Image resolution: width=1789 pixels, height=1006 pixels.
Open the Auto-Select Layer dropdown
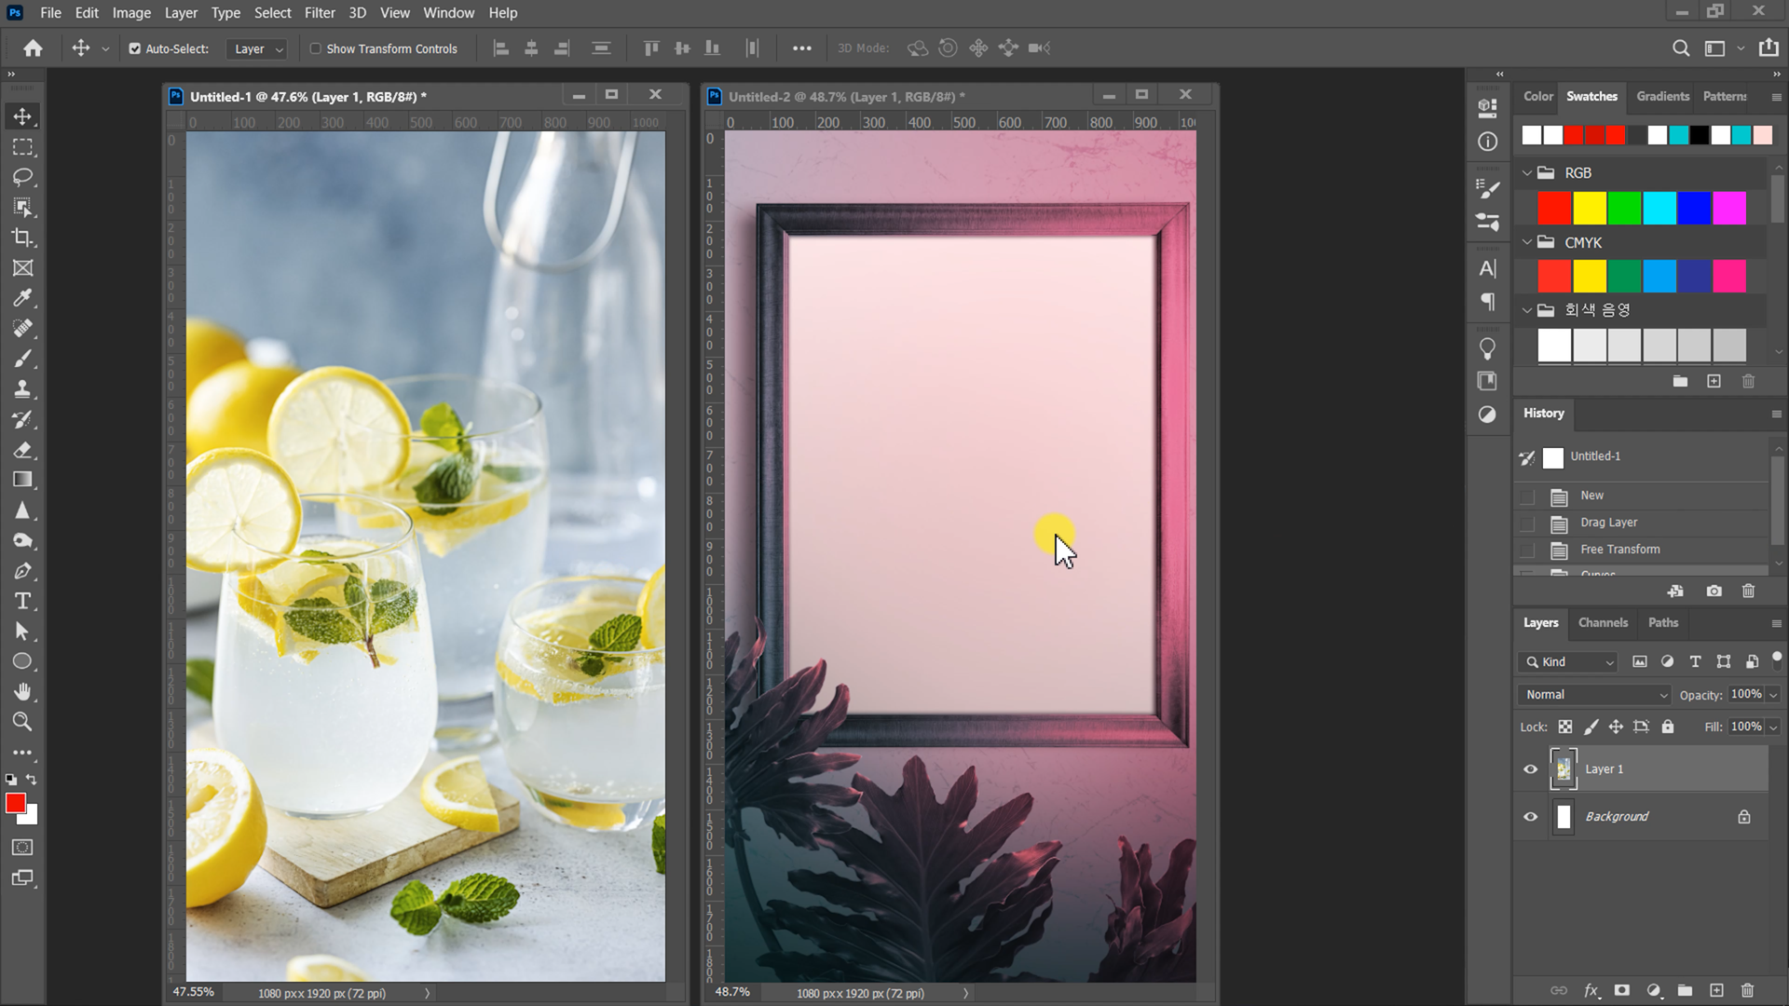point(257,48)
